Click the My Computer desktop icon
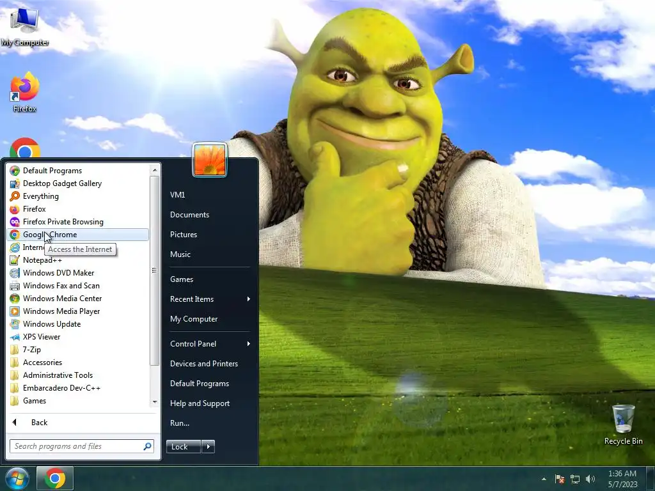The width and height of the screenshot is (655, 491). 24,20
